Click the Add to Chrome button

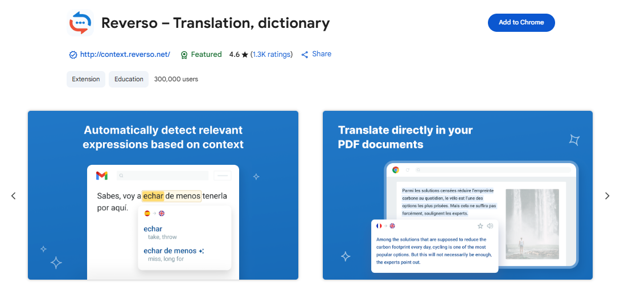(521, 23)
